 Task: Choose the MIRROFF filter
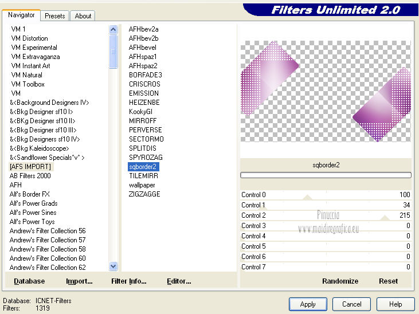(x=143, y=121)
